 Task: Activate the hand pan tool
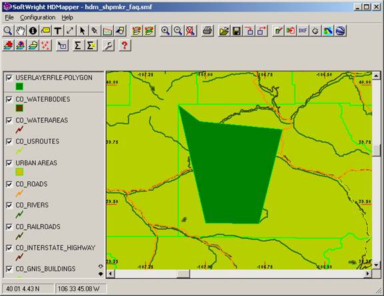pos(21,31)
